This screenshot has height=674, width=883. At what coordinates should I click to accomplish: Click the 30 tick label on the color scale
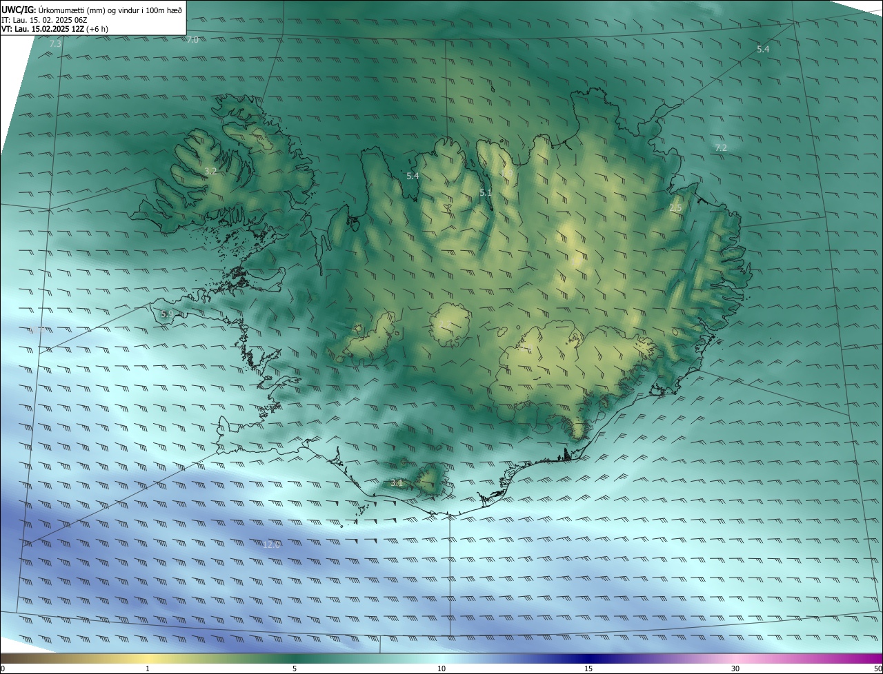(735, 669)
